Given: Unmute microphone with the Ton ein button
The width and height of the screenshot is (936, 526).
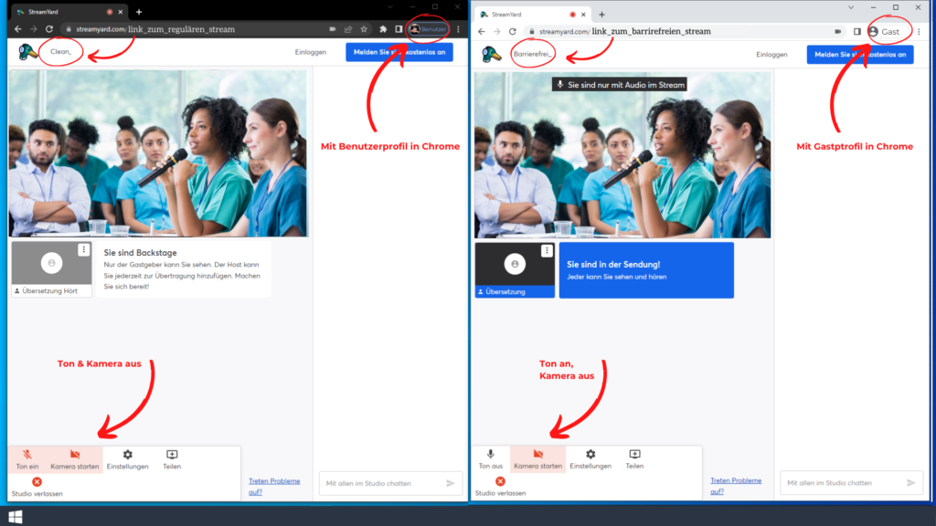Looking at the screenshot, I should point(27,458).
